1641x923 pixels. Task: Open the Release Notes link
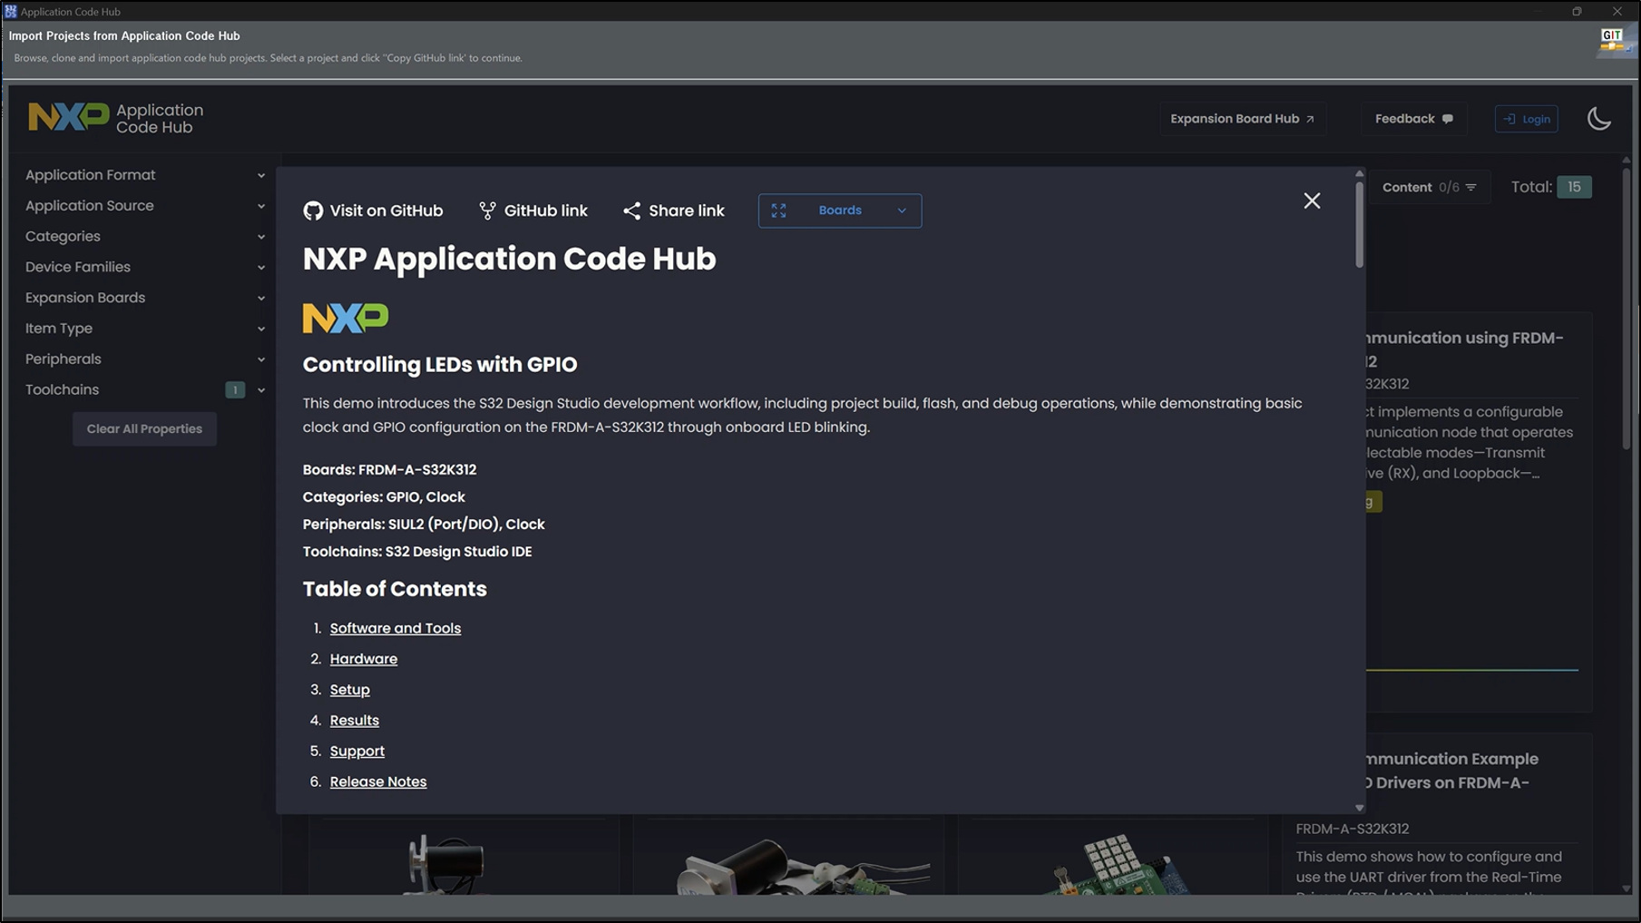[378, 781]
